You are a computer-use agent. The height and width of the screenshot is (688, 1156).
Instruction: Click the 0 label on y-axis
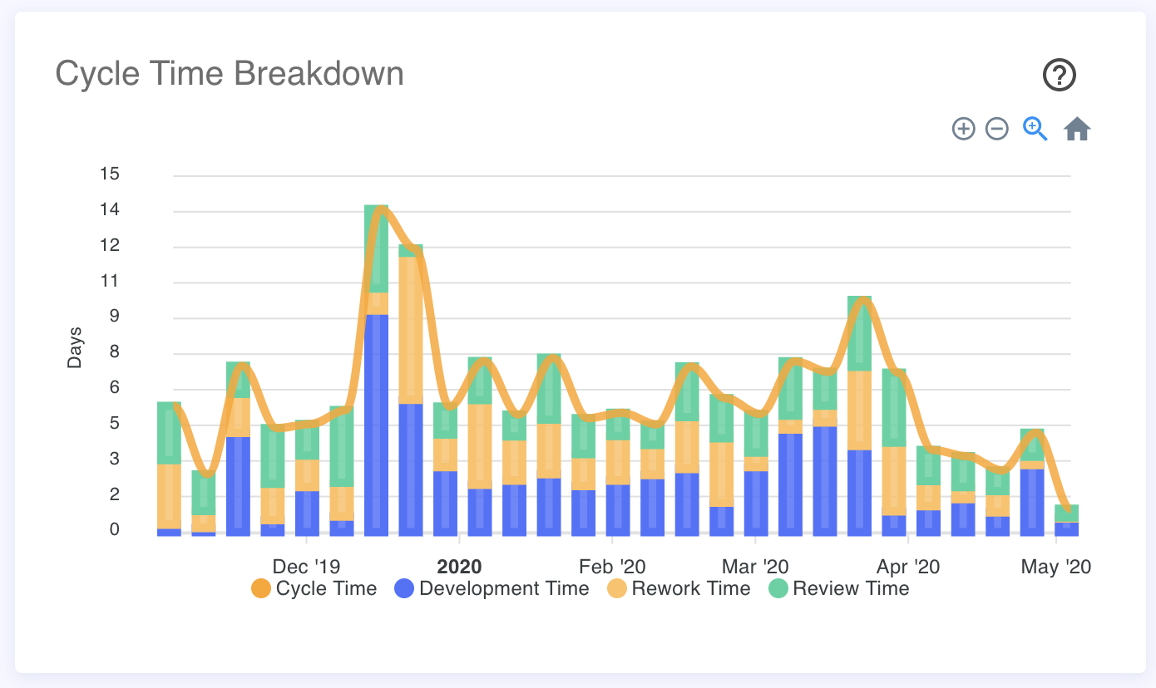115,530
